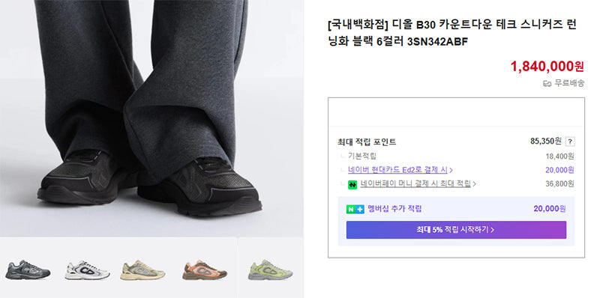Screen dimensions: 600x298
Task: Select the beige sneaker color thumbnail
Action: (142, 270)
